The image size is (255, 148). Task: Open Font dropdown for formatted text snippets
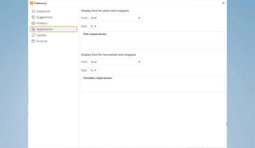point(115,62)
